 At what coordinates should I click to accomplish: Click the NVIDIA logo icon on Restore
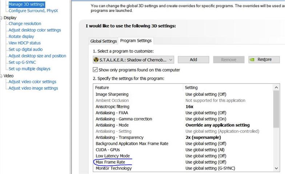pos(252,59)
